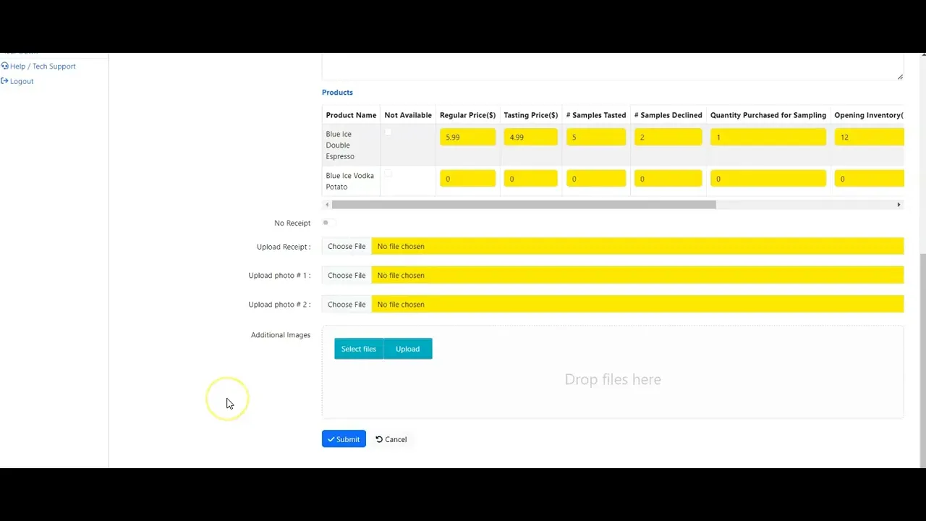Click the products table horizontal scrollbar thumb
This screenshot has height=521, width=926.
(524, 205)
